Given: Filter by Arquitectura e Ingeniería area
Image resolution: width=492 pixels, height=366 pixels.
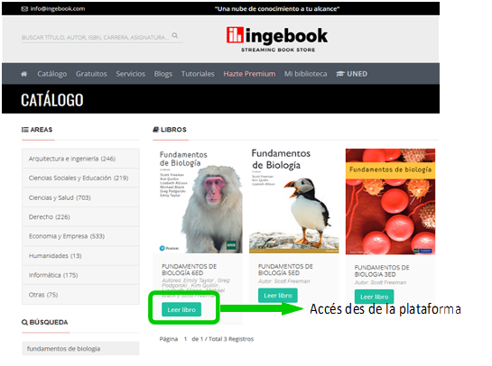Looking at the screenshot, I should [80, 159].
